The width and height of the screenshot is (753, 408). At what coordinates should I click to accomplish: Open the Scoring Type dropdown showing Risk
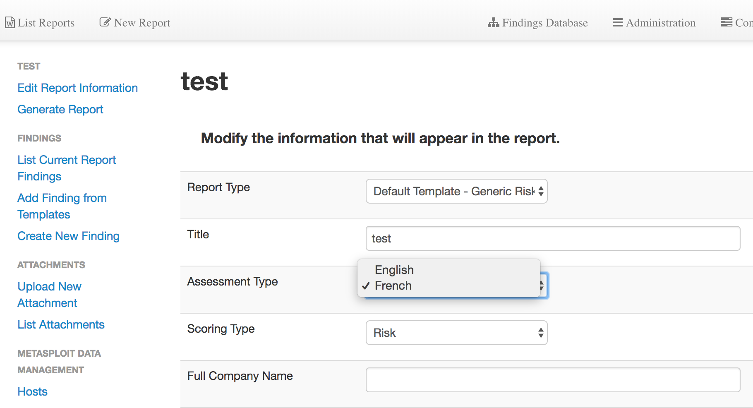[456, 333]
